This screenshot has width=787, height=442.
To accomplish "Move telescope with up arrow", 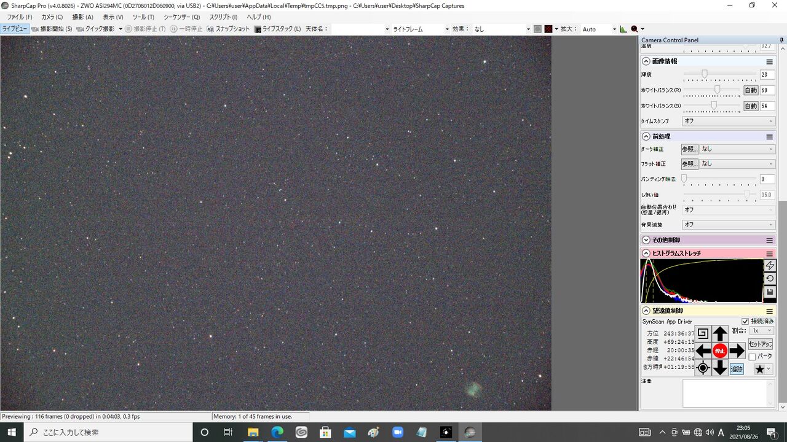I will click(x=720, y=334).
